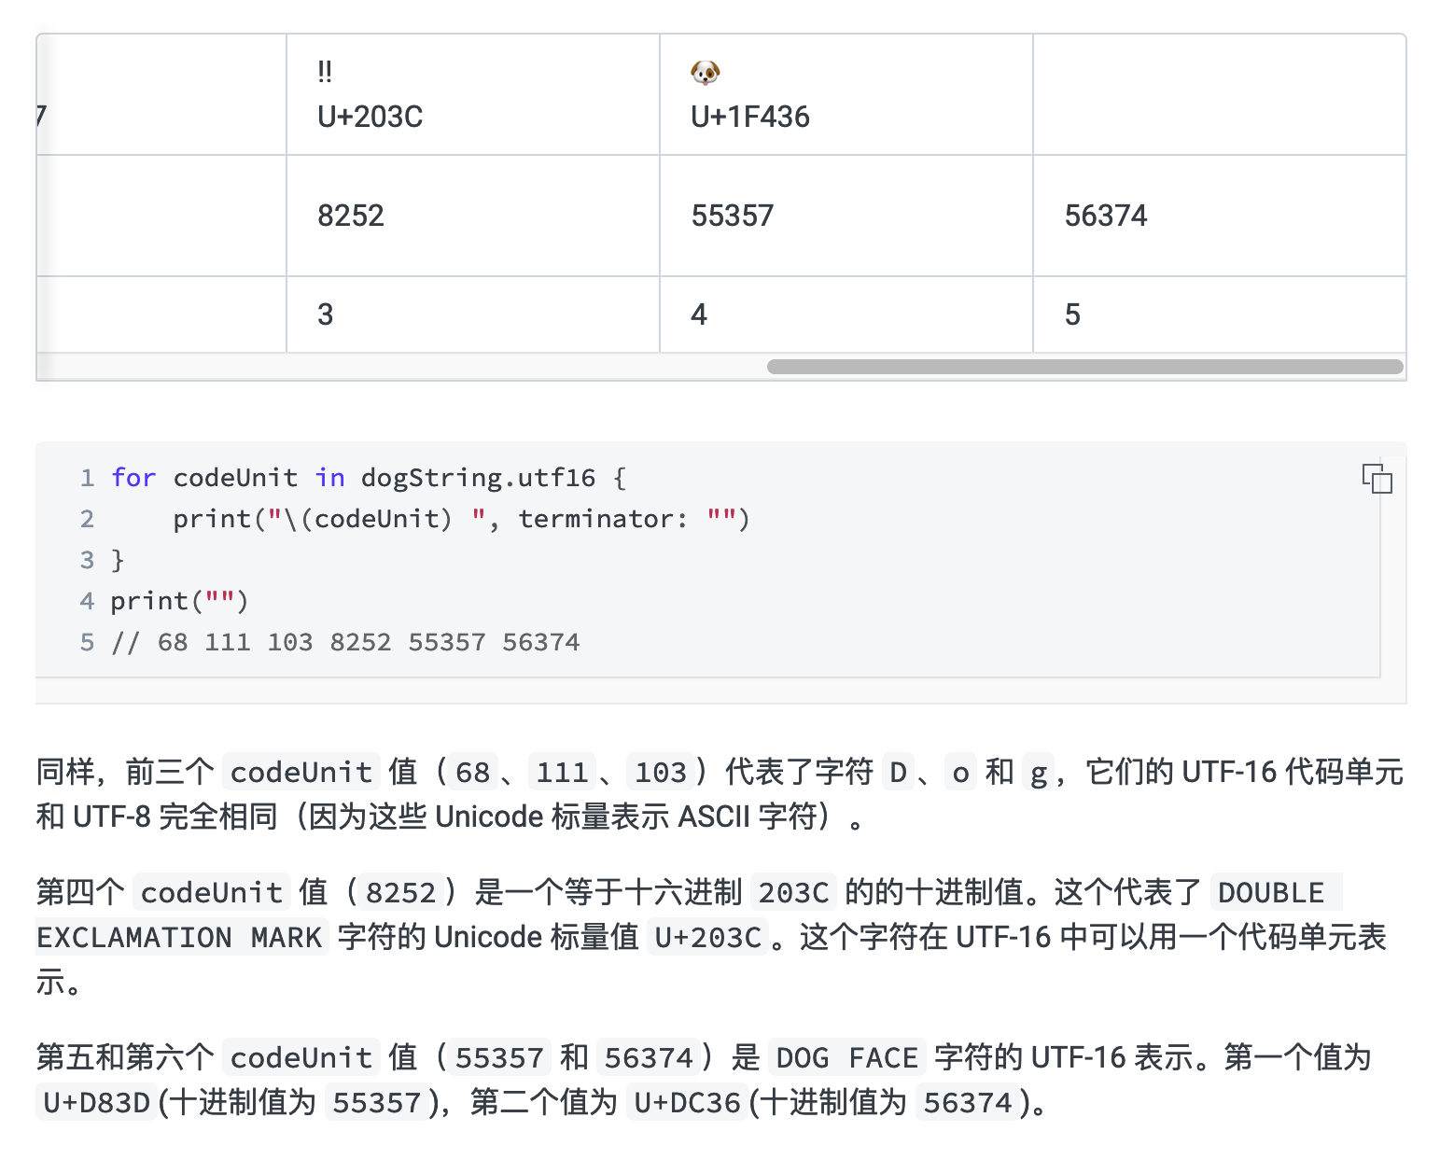Click the copy code icon

pos(1378,480)
